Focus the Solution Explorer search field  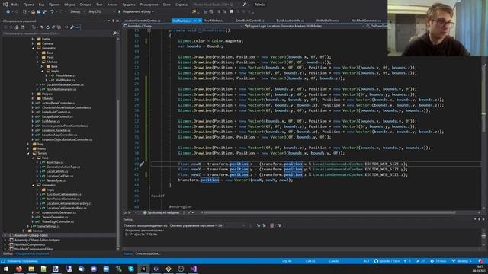click(x=58, y=33)
